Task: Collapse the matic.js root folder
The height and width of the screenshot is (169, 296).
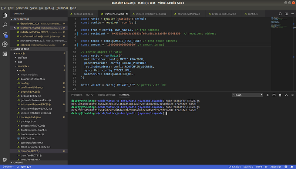Action: 20,53
